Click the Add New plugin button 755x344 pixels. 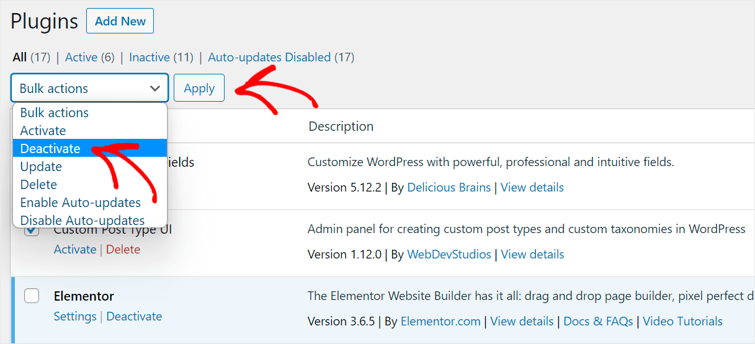[x=120, y=21]
